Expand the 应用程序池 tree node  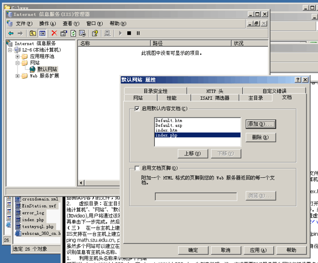click(x=18, y=56)
